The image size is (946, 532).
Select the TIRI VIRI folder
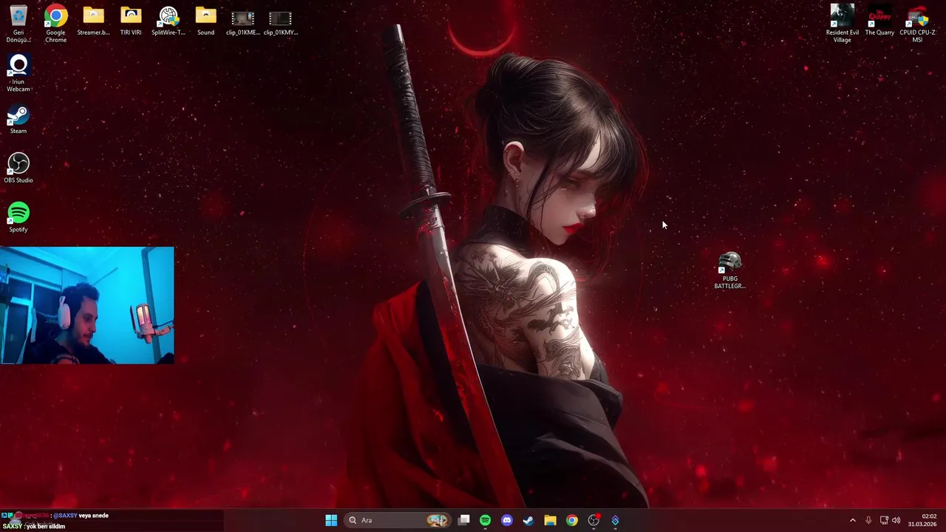tap(131, 21)
